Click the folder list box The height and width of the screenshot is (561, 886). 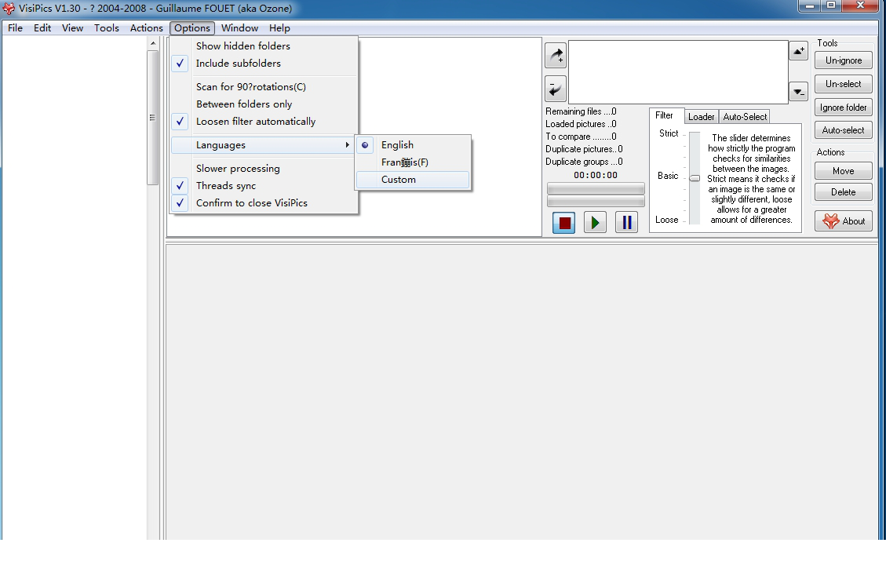click(678, 71)
